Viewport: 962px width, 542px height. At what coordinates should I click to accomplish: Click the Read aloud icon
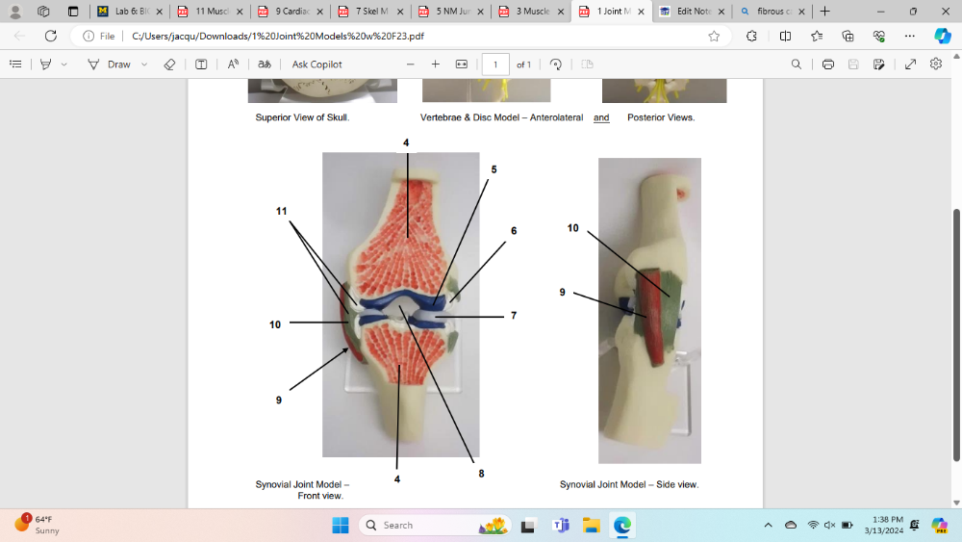point(233,65)
